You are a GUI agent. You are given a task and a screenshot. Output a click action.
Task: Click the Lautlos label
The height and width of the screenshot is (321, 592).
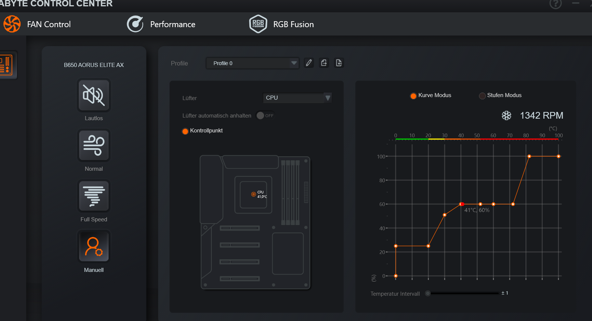point(94,118)
